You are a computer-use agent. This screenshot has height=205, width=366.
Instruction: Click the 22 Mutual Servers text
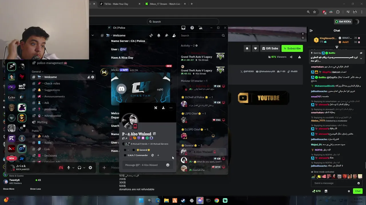pyautogui.click(x=159, y=144)
